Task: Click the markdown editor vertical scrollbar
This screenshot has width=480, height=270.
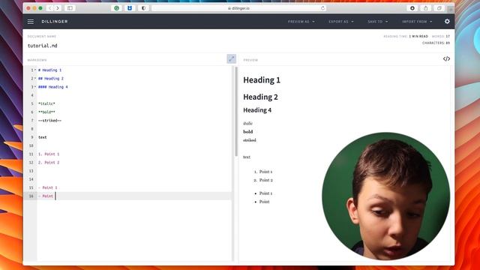Action: point(236,112)
